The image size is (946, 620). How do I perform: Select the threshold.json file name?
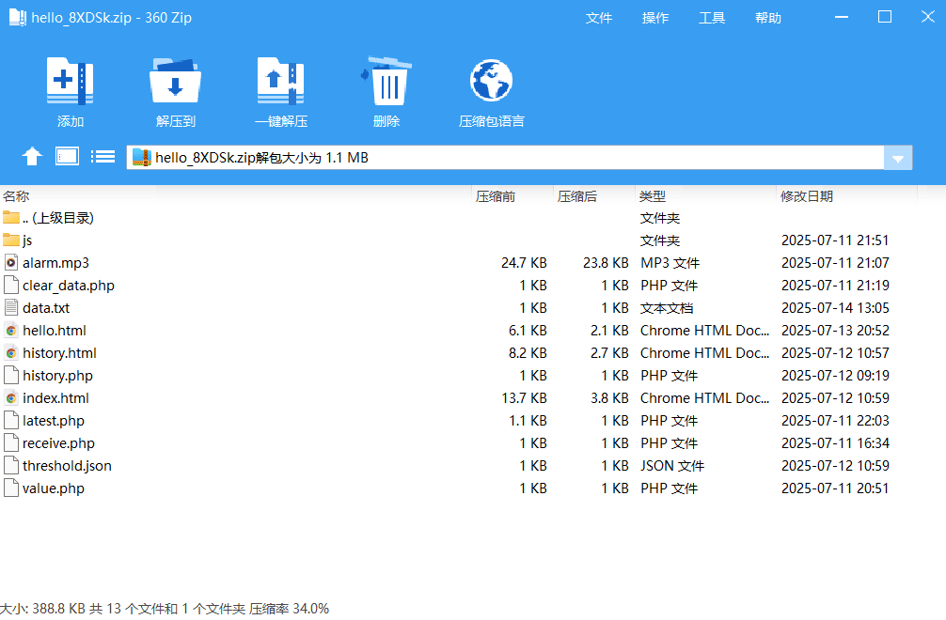(67, 466)
